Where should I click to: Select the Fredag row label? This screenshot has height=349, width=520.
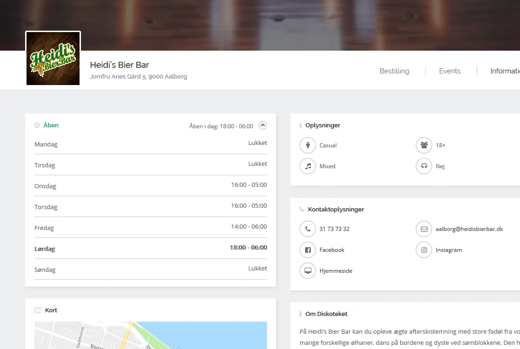[x=44, y=228]
